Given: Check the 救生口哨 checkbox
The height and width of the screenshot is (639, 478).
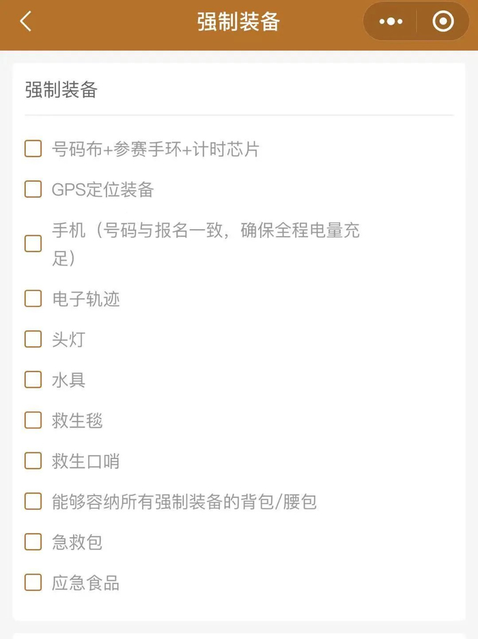Looking at the screenshot, I should [33, 460].
